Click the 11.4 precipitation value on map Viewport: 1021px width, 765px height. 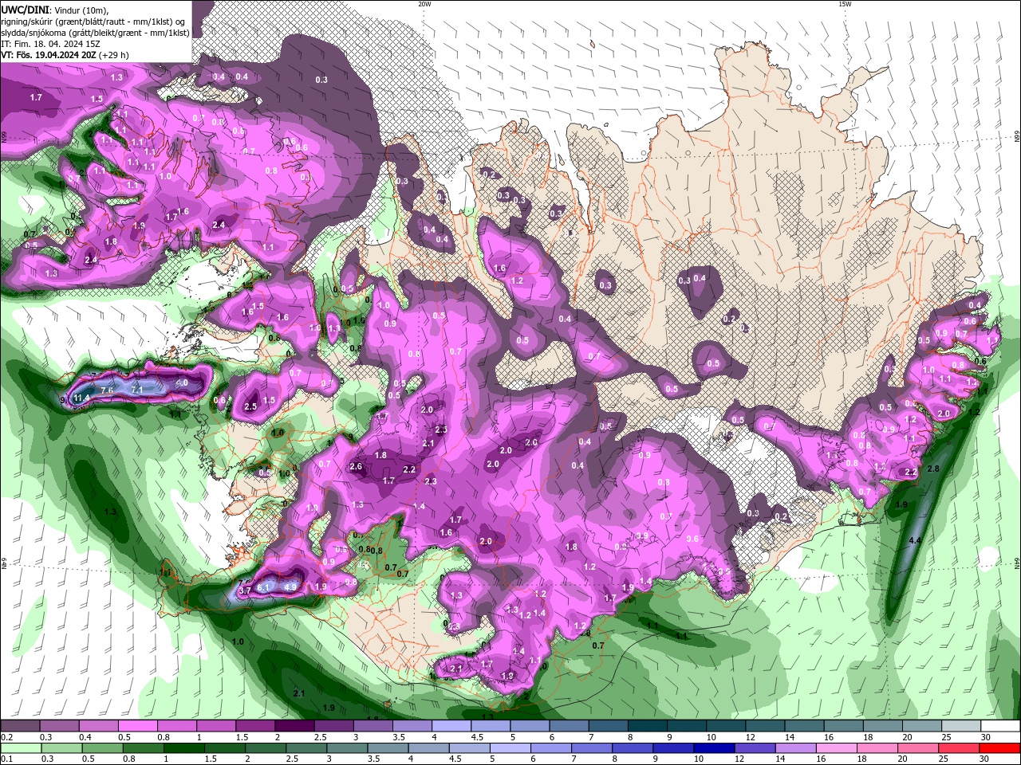[81, 398]
